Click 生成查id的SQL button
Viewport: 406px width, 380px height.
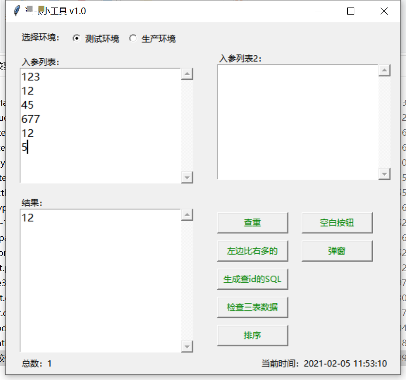[252, 279]
